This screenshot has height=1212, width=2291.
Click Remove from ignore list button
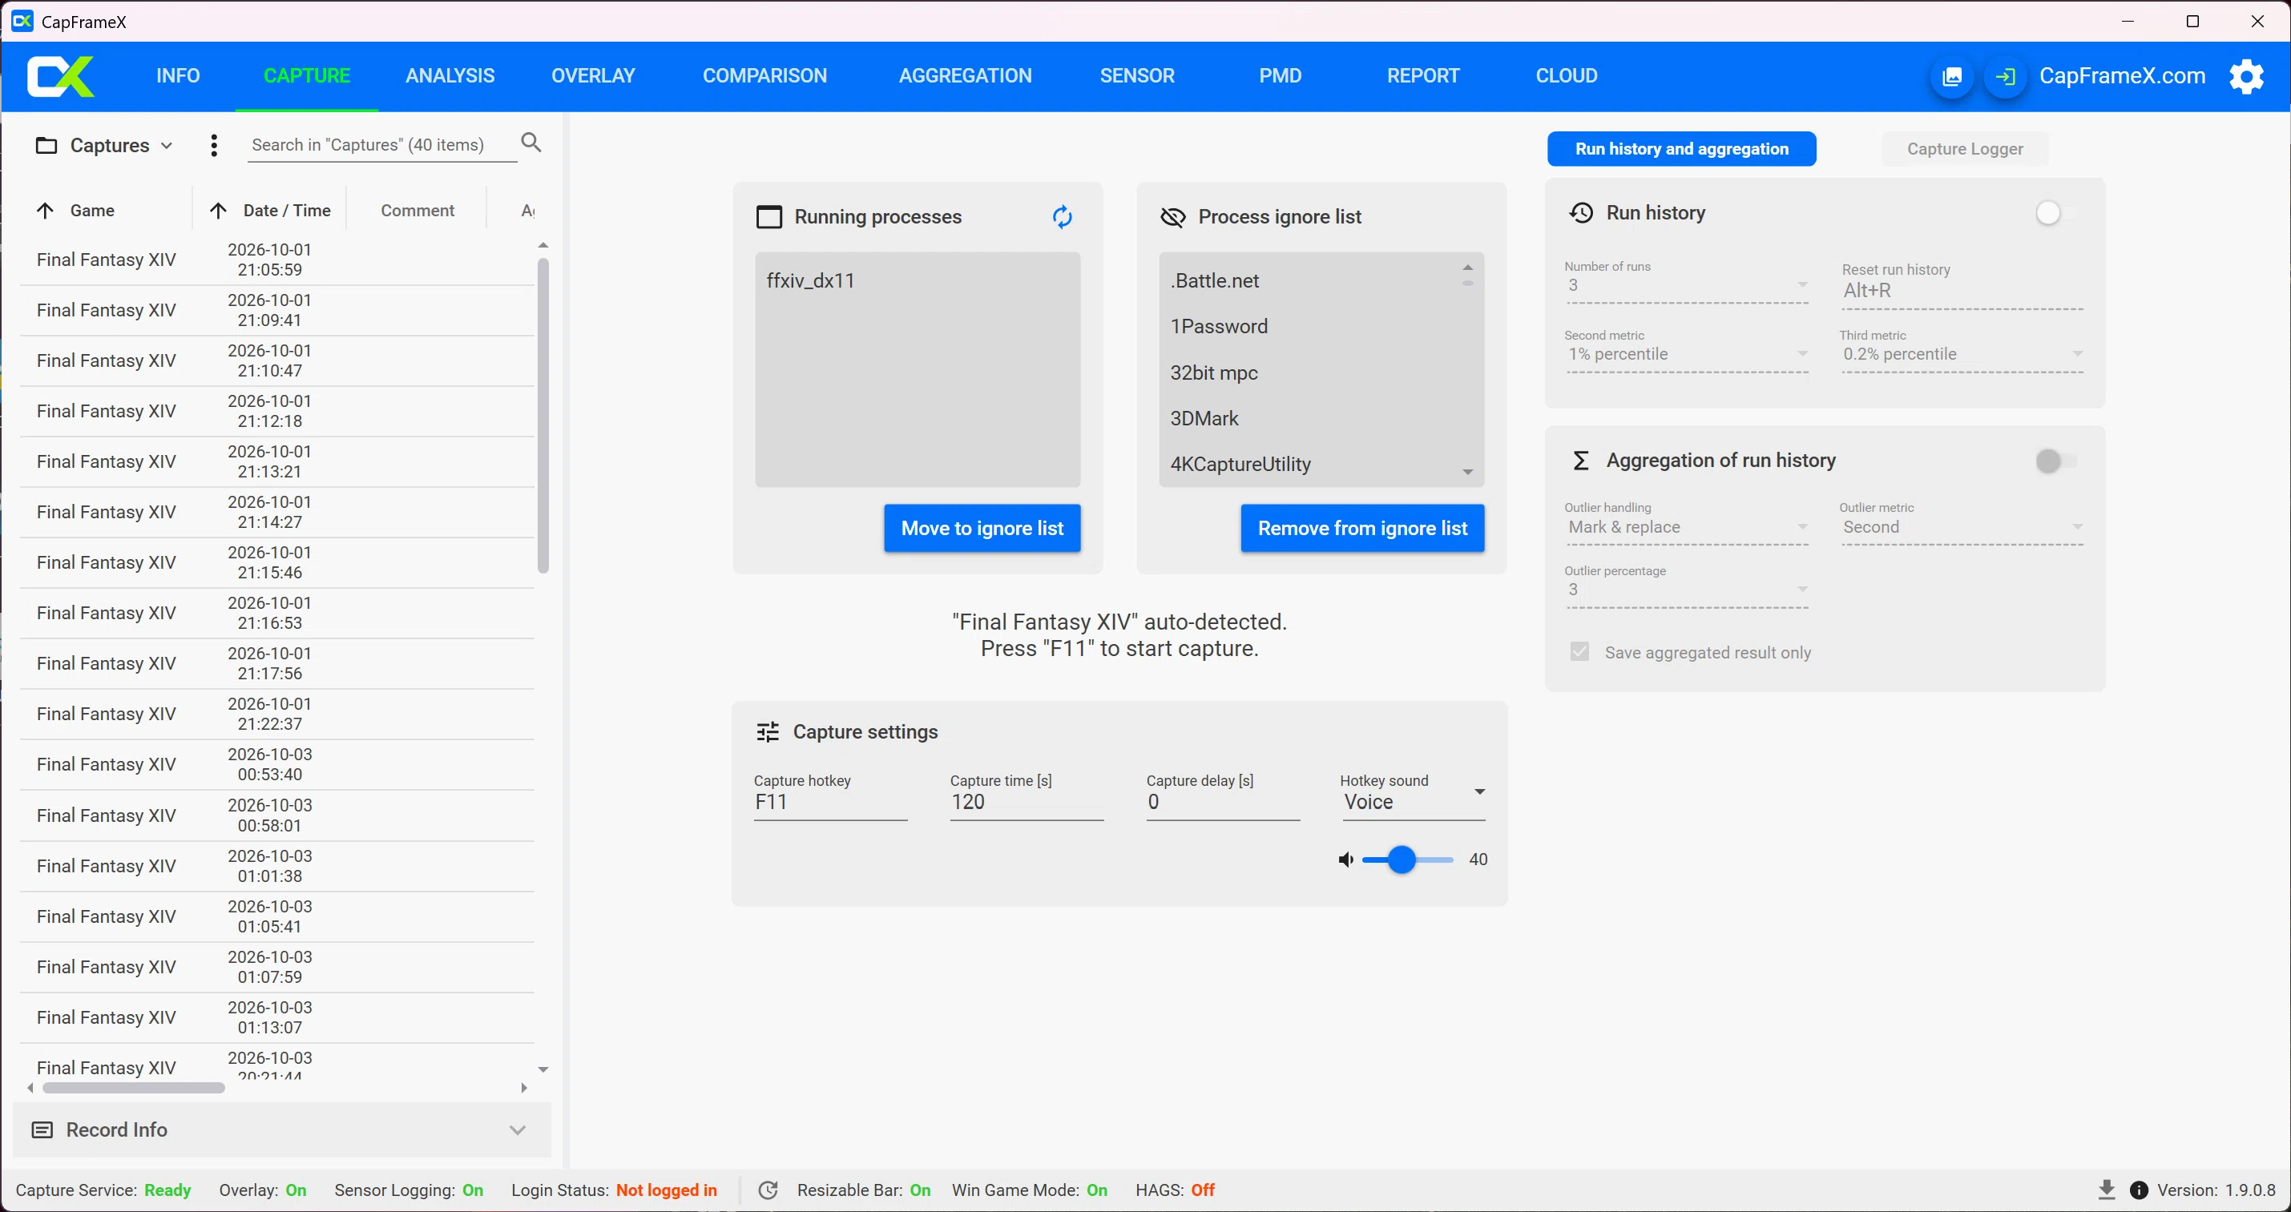[x=1361, y=529]
